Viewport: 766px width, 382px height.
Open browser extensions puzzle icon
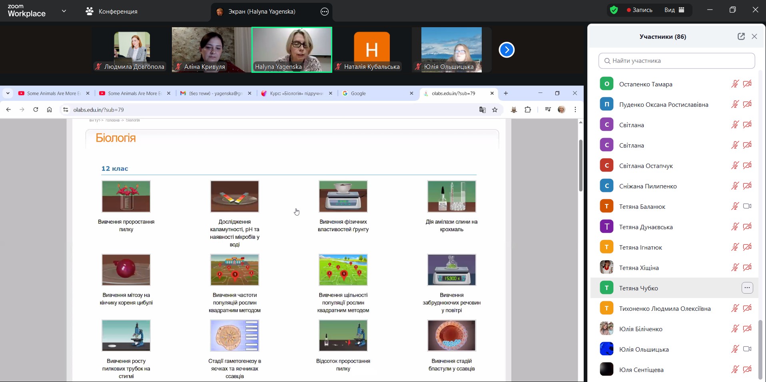pyautogui.click(x=528, y=110)
